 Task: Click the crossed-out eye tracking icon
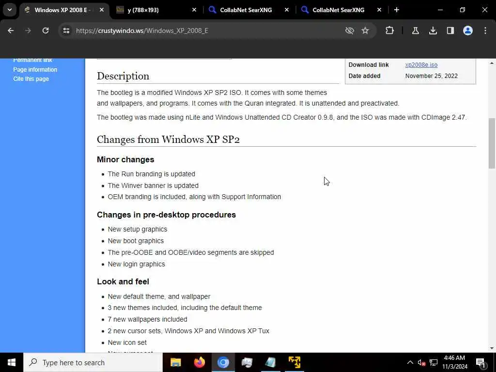coord(350,31)
